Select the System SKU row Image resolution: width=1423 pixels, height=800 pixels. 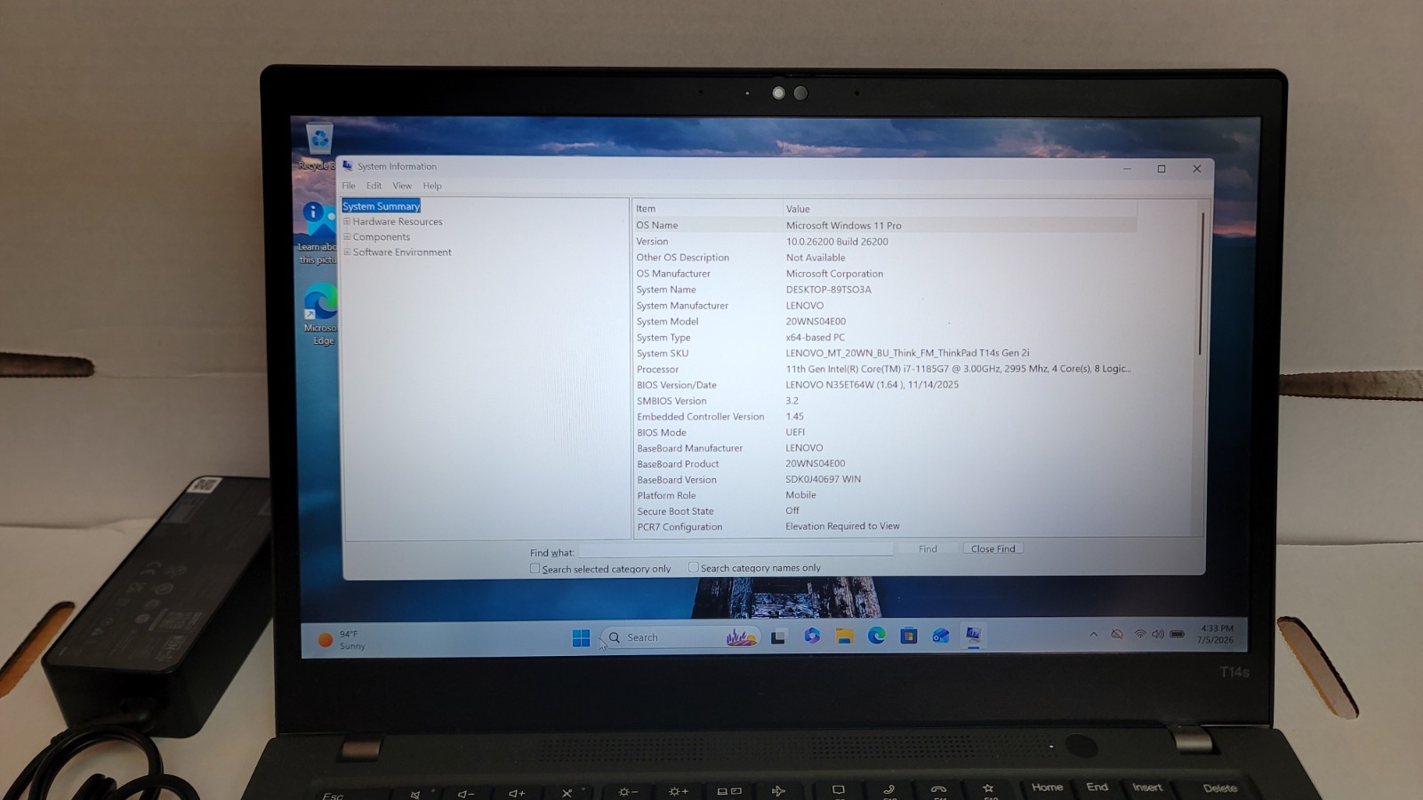(x=884, y=353)
